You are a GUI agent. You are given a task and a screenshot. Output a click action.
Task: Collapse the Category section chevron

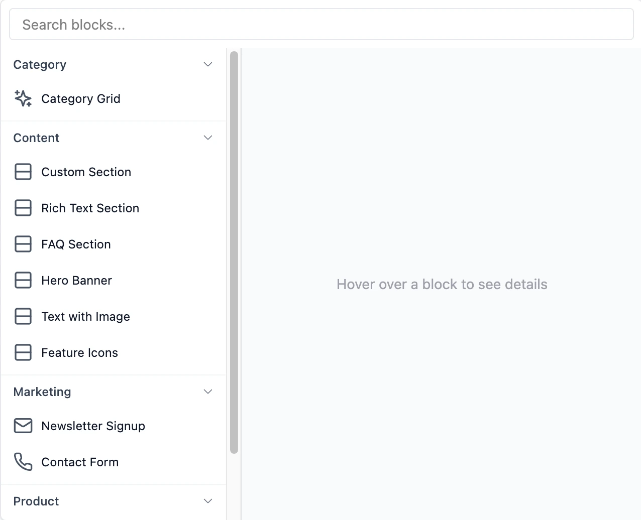click(207, 64)
